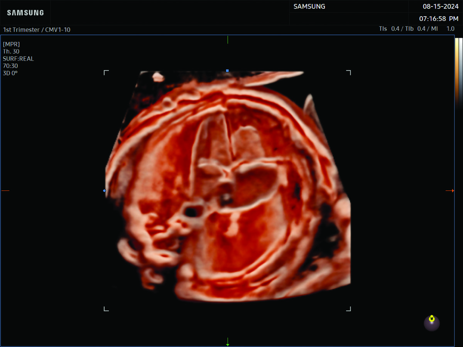
Task: Click the bottom-left ROI corner bracket
Action: point(106,309)
